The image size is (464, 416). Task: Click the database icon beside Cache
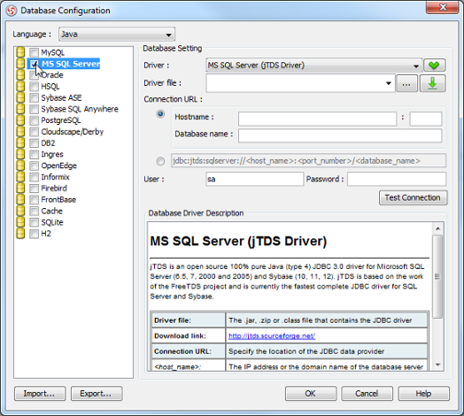coord(20,211)
